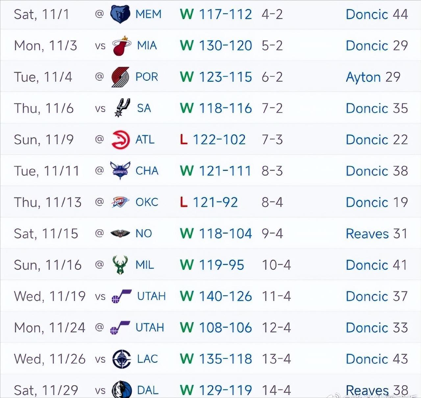Click the Atlanta Hawks team logo
The image size is (421, 398).
pyautogui.click(x=120, y=140)
